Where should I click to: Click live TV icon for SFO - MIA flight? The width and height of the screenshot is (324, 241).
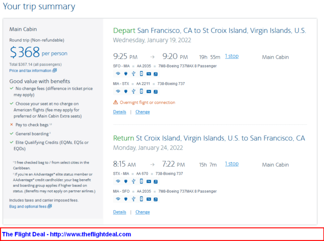pyautogui.click(x=149, y=74)
